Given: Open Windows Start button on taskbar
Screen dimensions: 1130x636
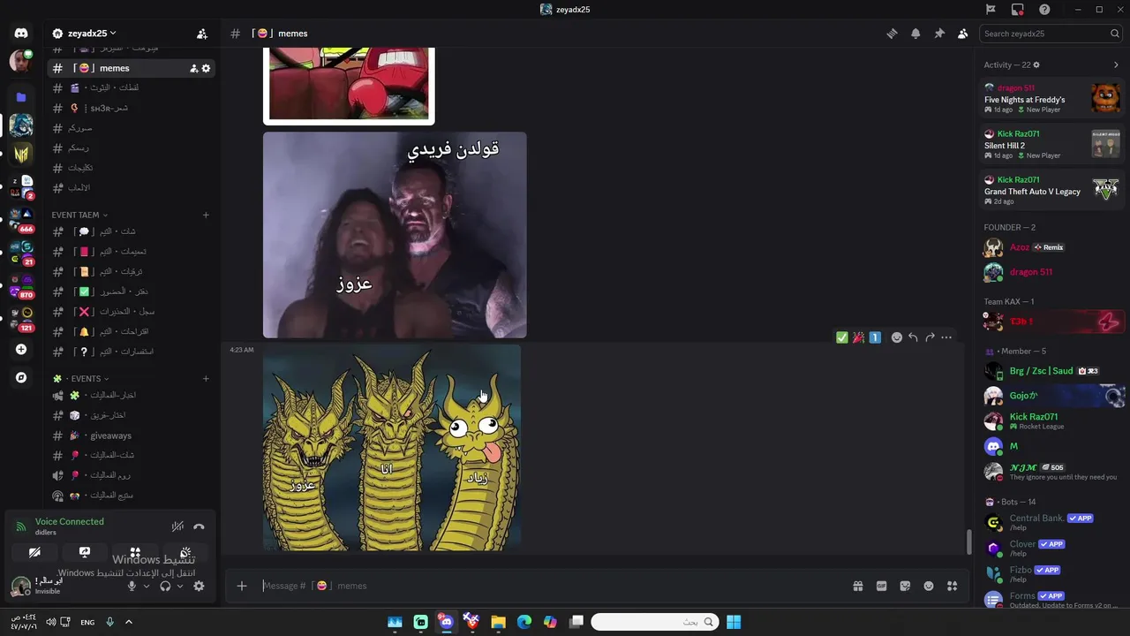Looking at the screenshot, I should click(x=734, y=622).
